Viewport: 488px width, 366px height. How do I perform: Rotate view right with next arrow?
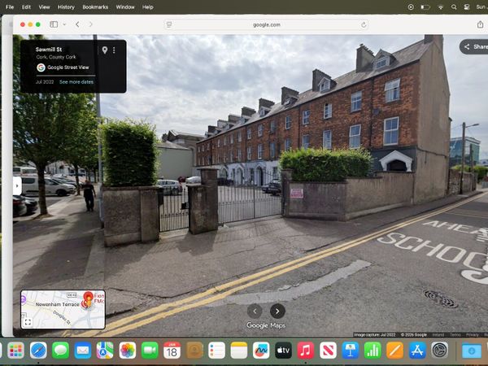click(x=277, y=311)
